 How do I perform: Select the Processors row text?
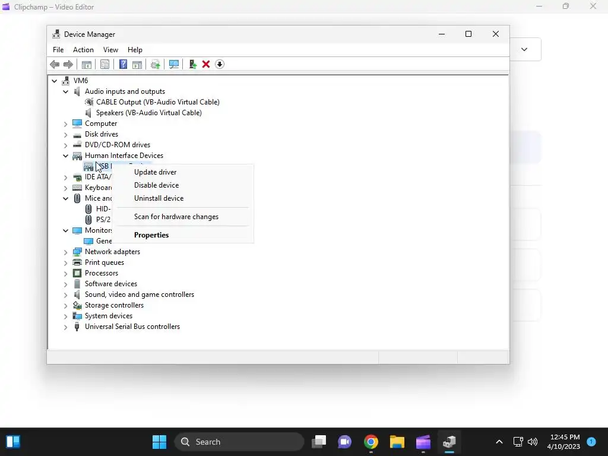tap(102, 273)
